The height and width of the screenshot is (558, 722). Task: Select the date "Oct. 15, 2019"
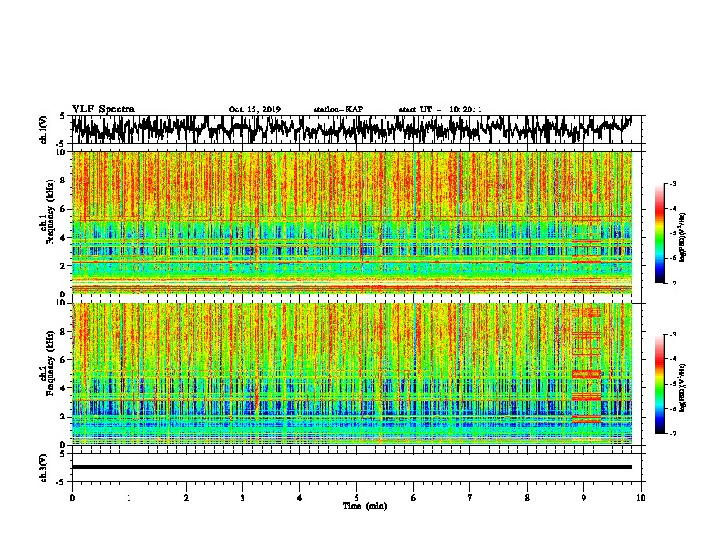point(254,109)
